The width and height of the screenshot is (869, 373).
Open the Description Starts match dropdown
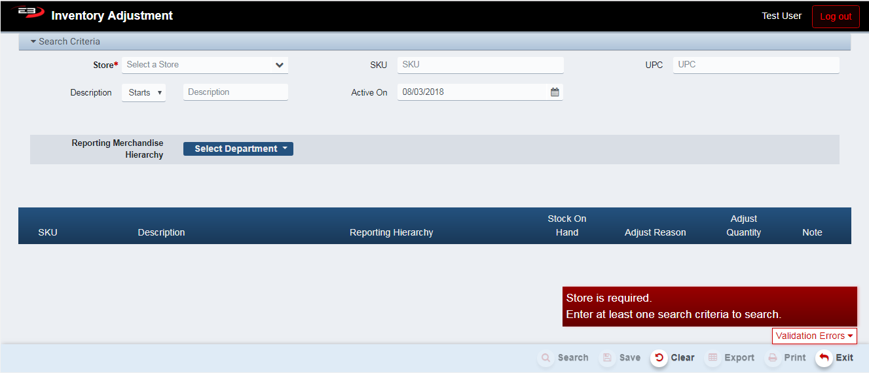[144, 93]
